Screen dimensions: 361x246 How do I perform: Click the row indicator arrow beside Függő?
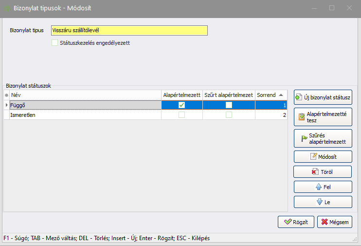(6, 105)
